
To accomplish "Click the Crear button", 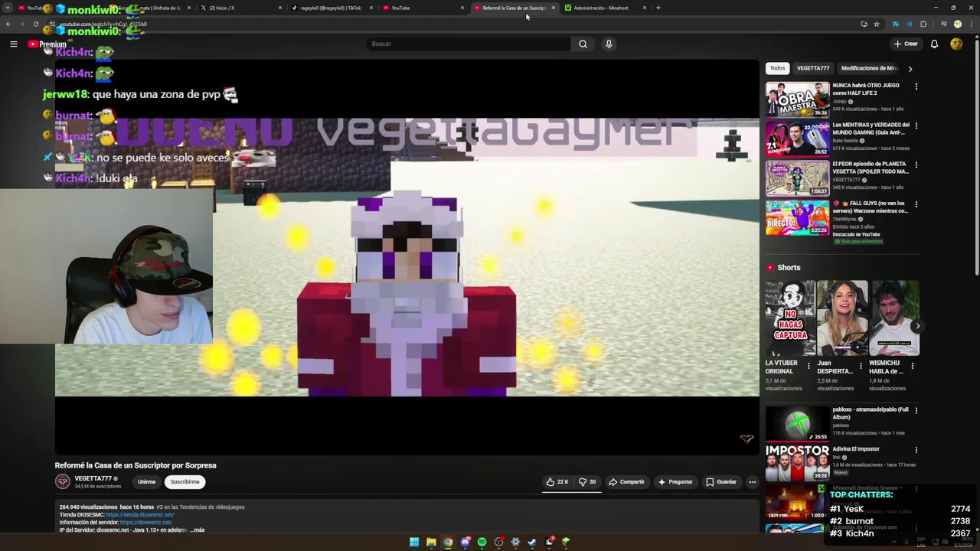I will tap(906, 44).
